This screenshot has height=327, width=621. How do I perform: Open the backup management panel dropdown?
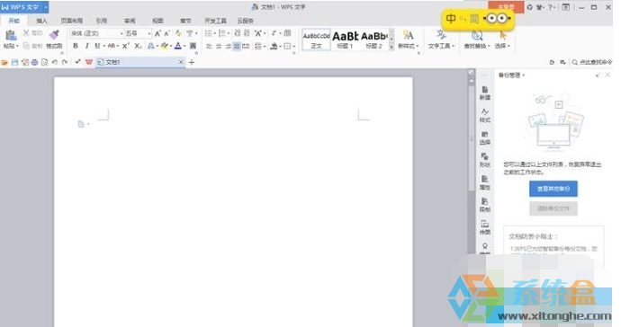(524, 75)
